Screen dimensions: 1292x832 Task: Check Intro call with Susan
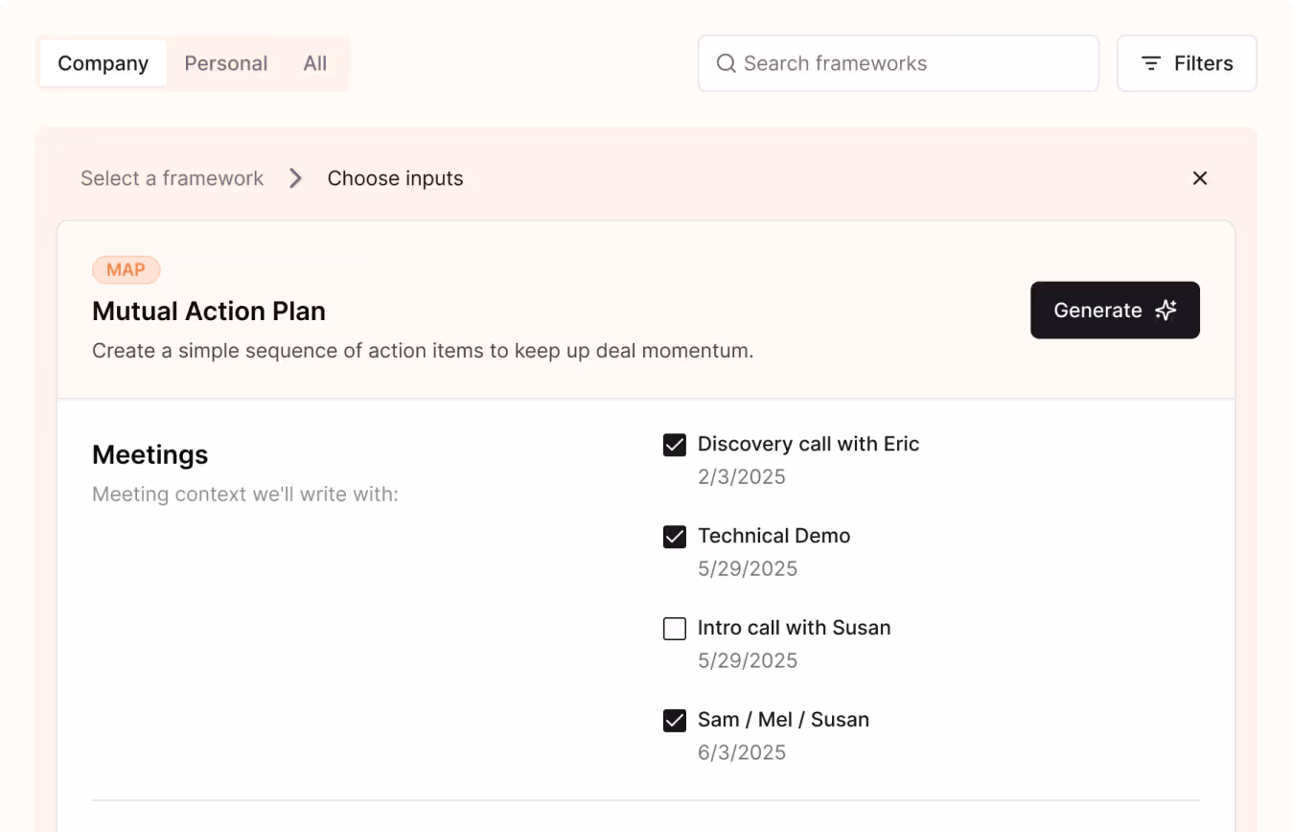675,629
